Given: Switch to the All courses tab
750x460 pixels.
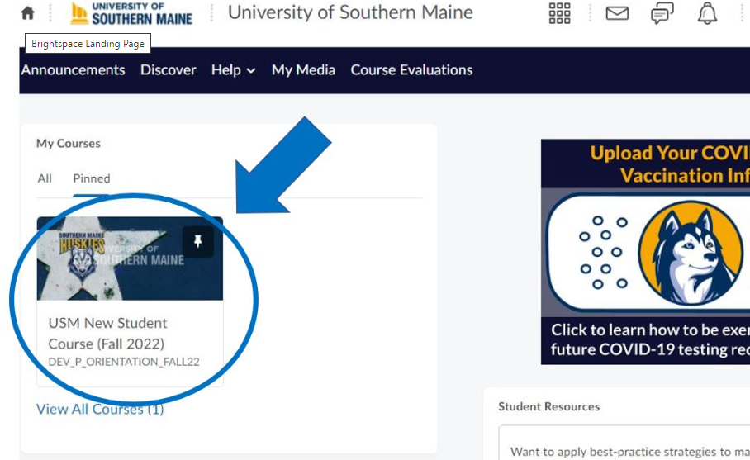Looking at the screenshot, I should [45, 178].
